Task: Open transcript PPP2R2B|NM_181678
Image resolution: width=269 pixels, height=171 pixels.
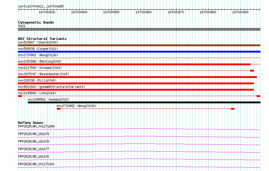Action: (34, 141)
